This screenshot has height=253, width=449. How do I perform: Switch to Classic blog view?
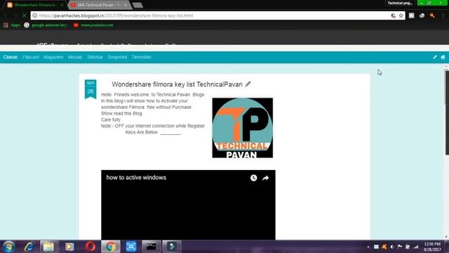(11, 57)
